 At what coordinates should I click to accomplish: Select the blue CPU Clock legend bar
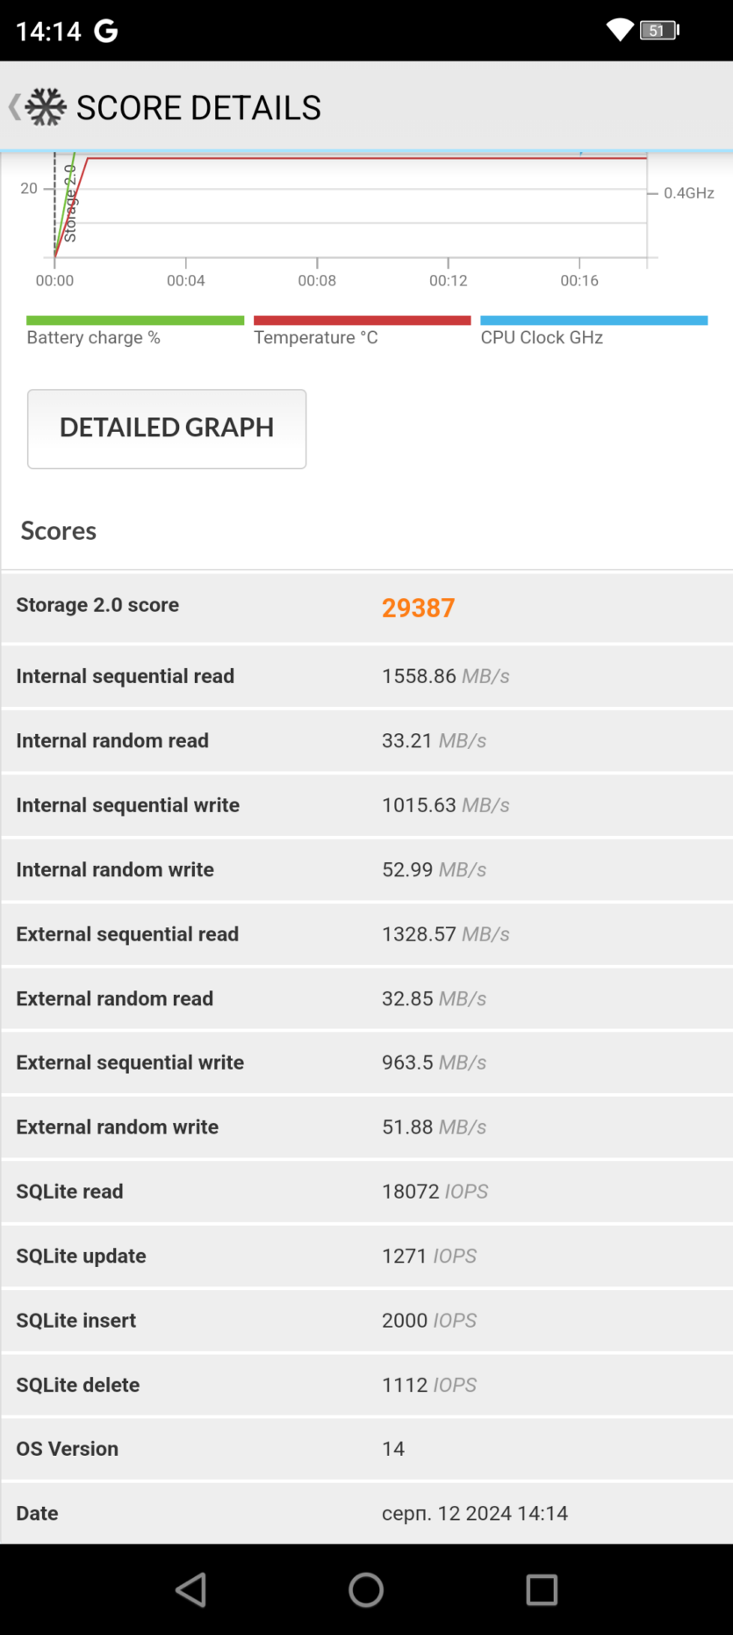coord(593,321)
